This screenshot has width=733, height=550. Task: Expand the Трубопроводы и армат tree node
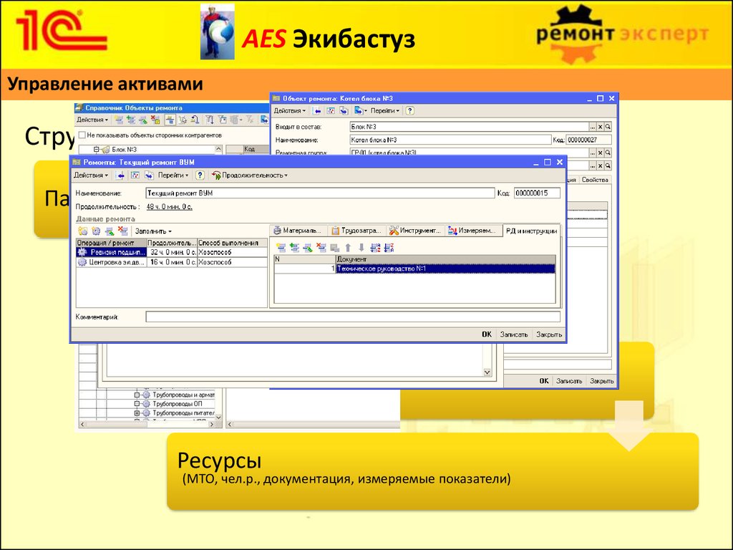point(137,395)
